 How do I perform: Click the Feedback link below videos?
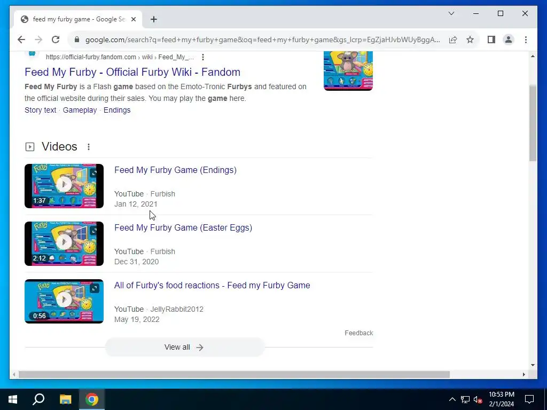click(x=358, y=333)
